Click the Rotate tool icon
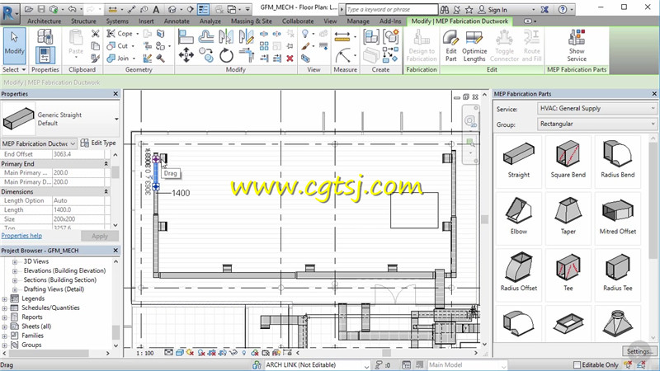Image resolution: width=660 pixels, height=371 pixels. tap(226, 55)
